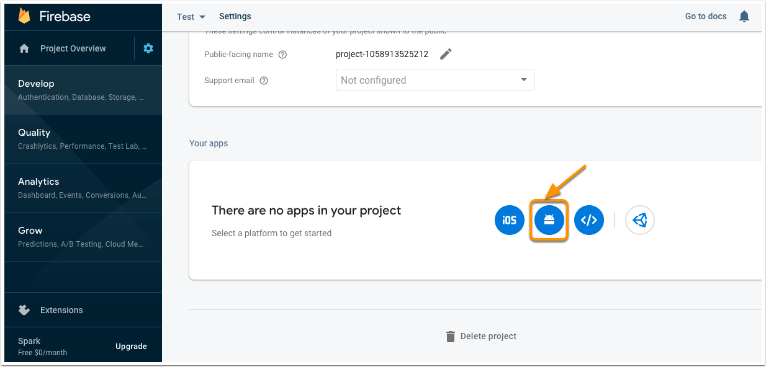766x367 pixels.
Task: Open the Support email dropdown
Action: pyautogui.click(x=435, y=80)
